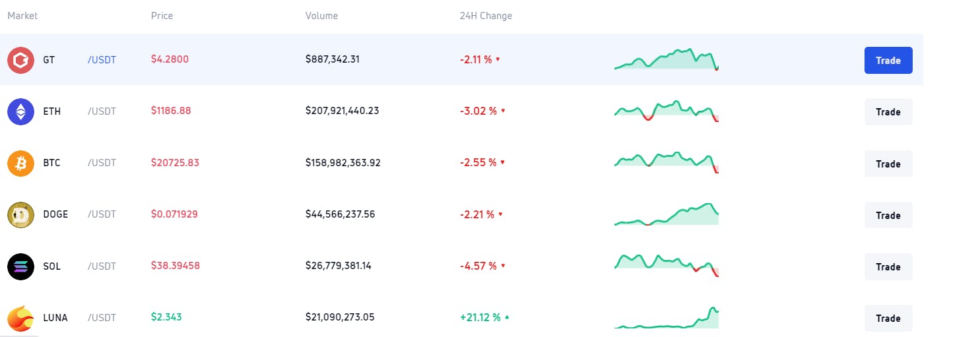Click the Ethereum ETH coin icon
Viewport: 980px width, 337px height.
click(x=20, y=111)
